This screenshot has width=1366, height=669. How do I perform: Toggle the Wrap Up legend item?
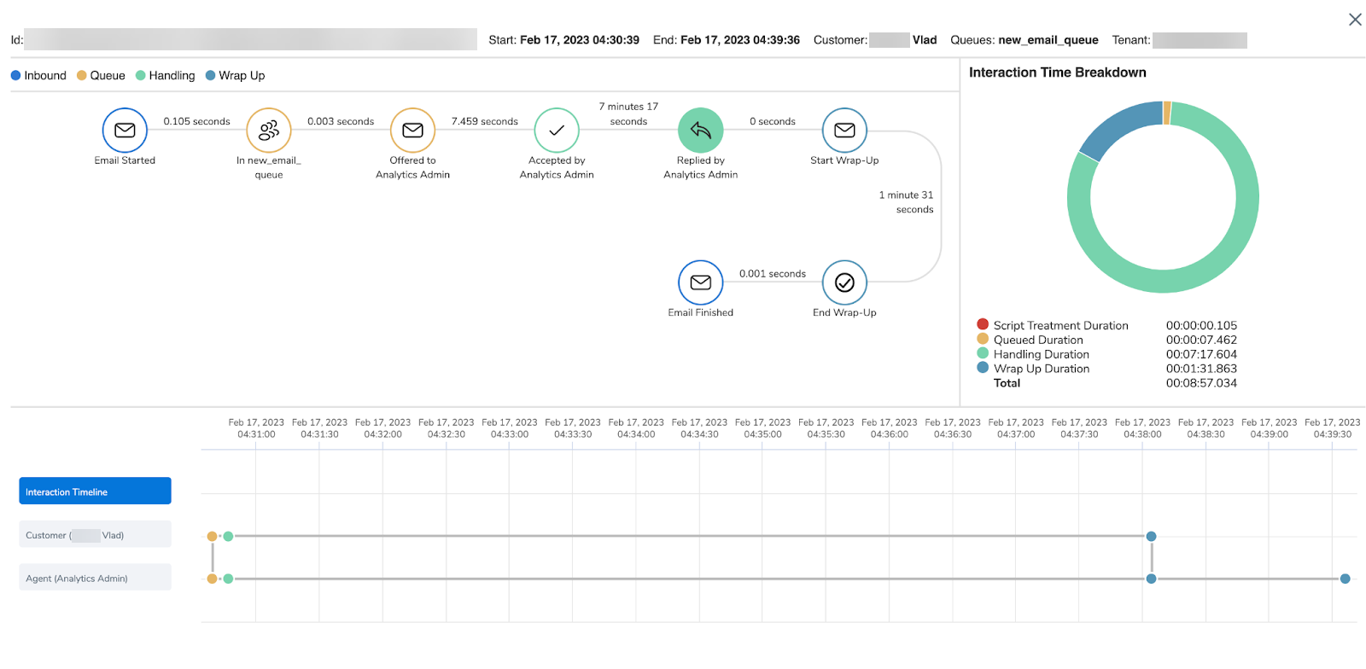click(235, 75)
